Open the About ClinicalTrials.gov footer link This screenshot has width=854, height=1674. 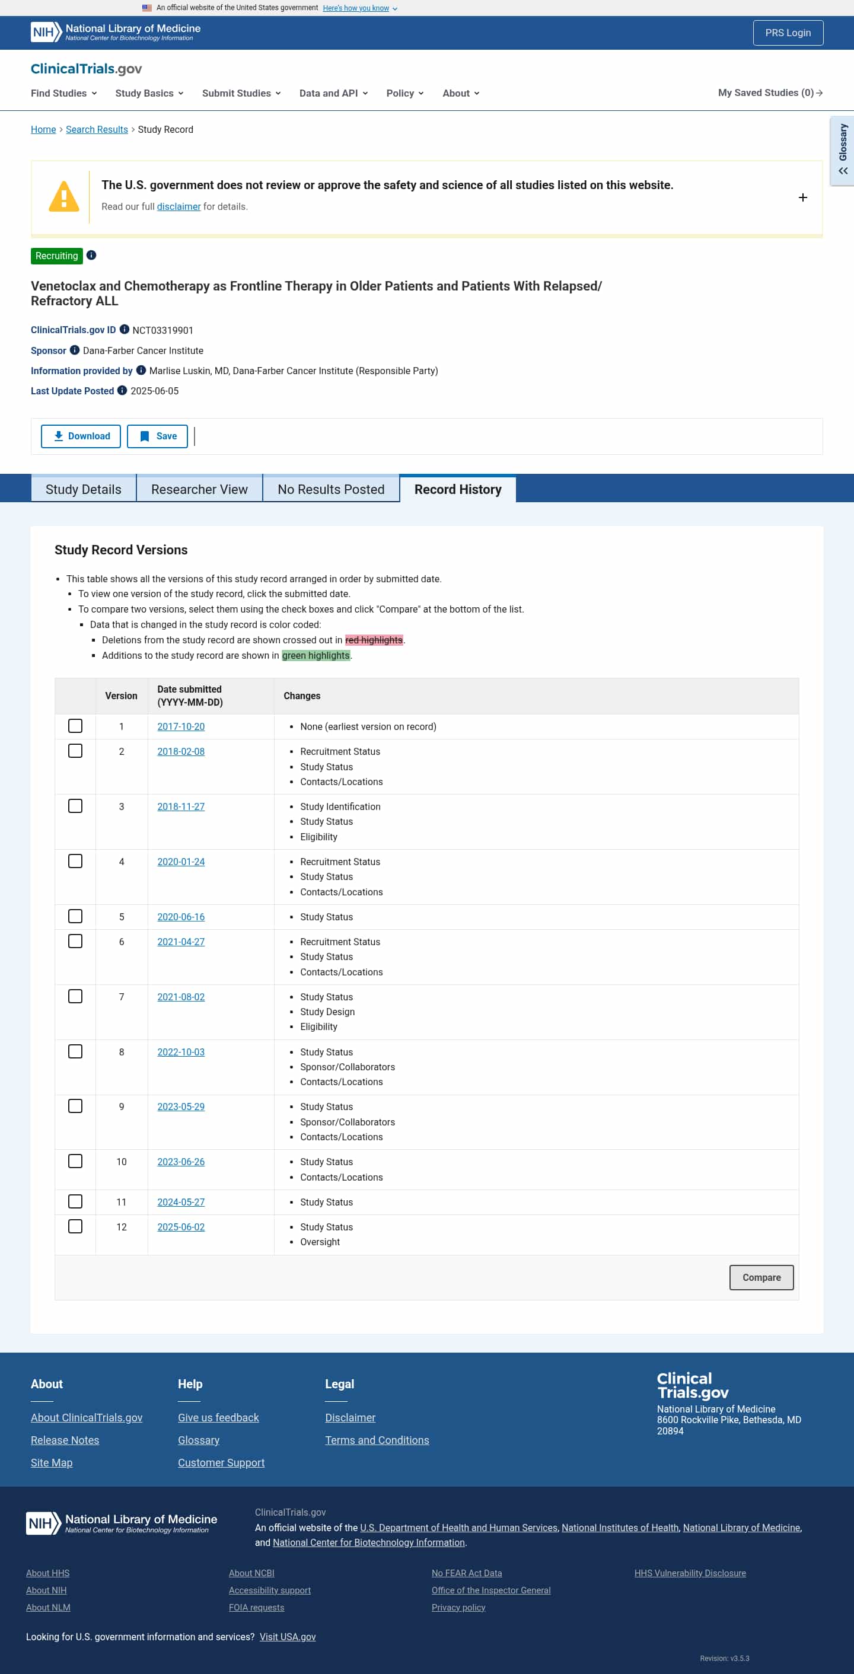point(87,1417)
